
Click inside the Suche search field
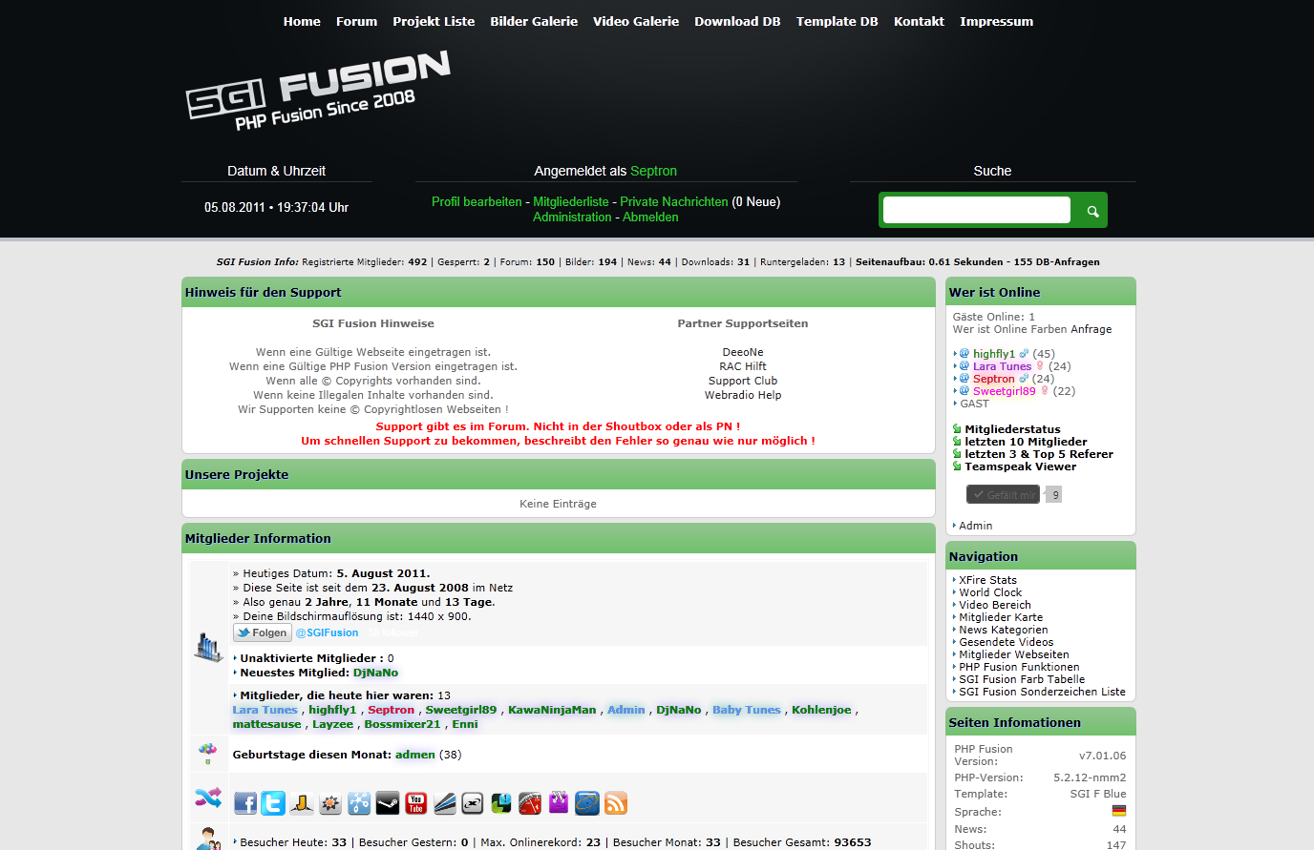tap(977, 210)
